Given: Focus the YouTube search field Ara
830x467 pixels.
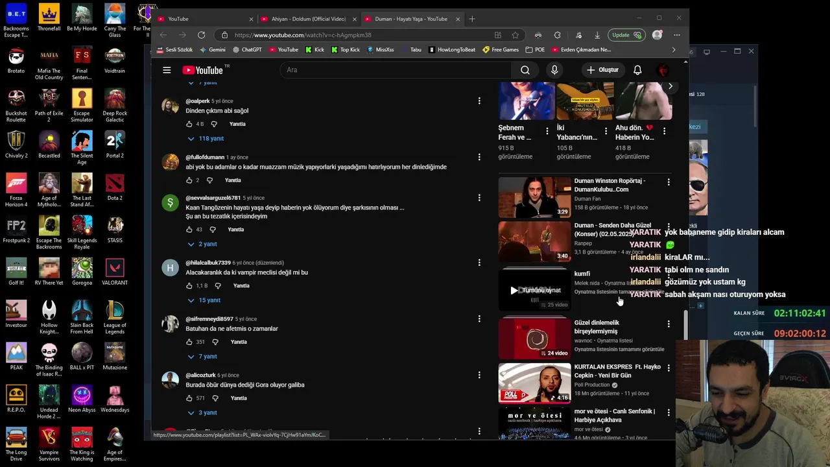Looking at the screenshot, I should click(396, 70).
